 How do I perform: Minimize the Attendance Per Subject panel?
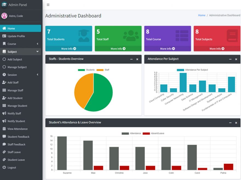coord(230,59)
